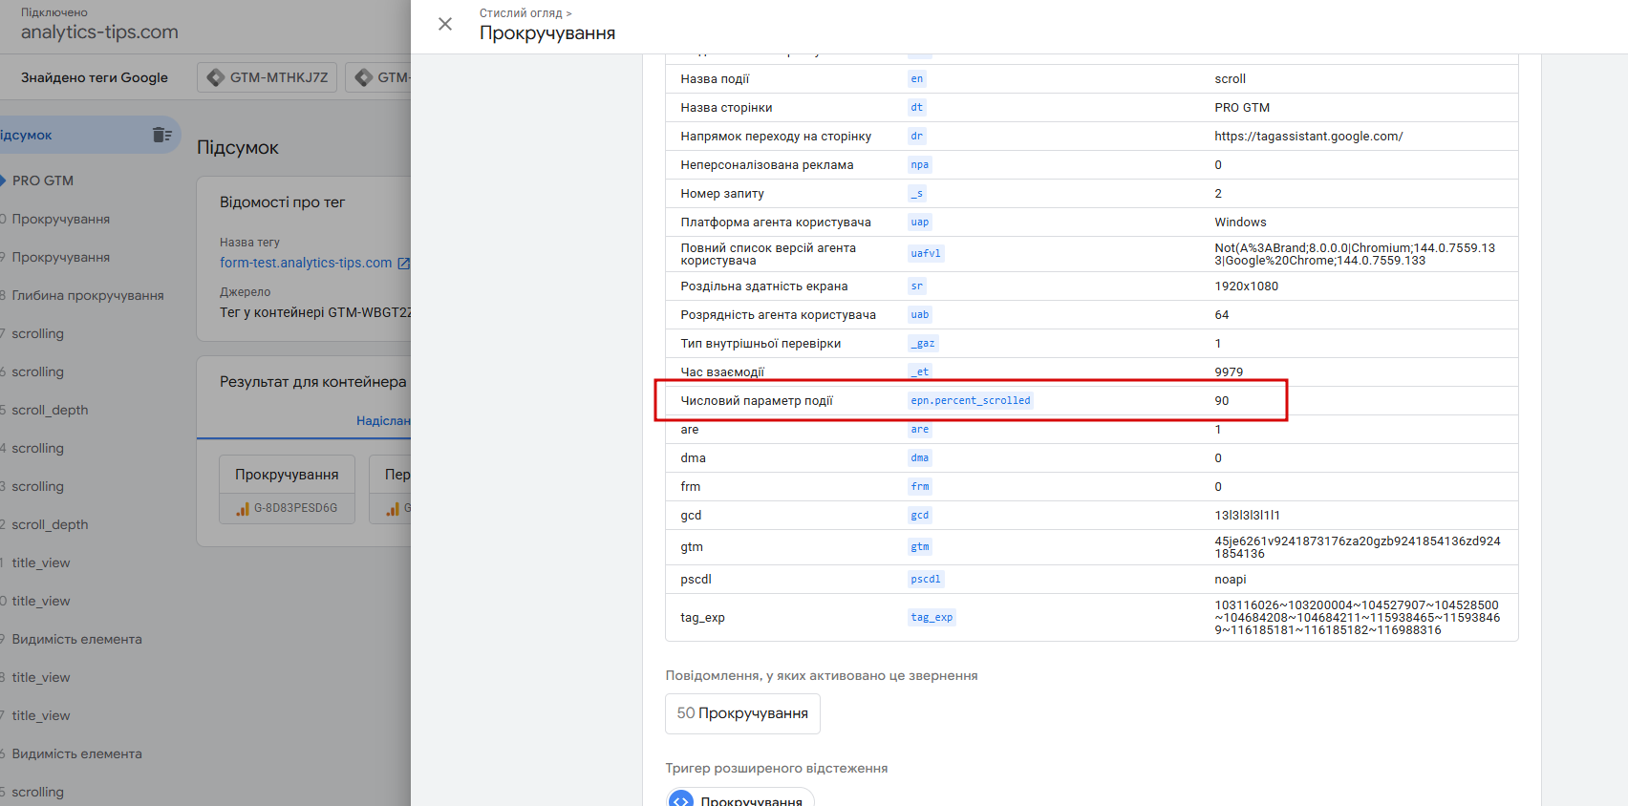The image size is (1628, 806).
Task: Open external link icon next to form-test.analytics-tips.com
Action: point(403,263)
